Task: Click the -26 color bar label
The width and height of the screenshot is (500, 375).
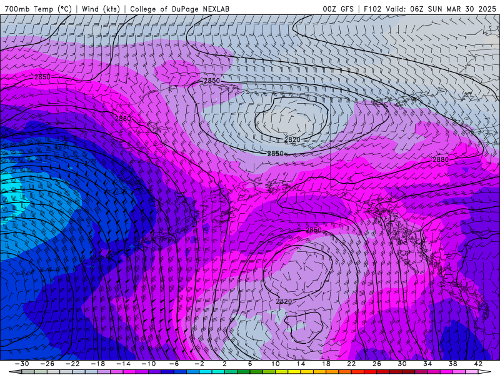Action: pos(47,364)
